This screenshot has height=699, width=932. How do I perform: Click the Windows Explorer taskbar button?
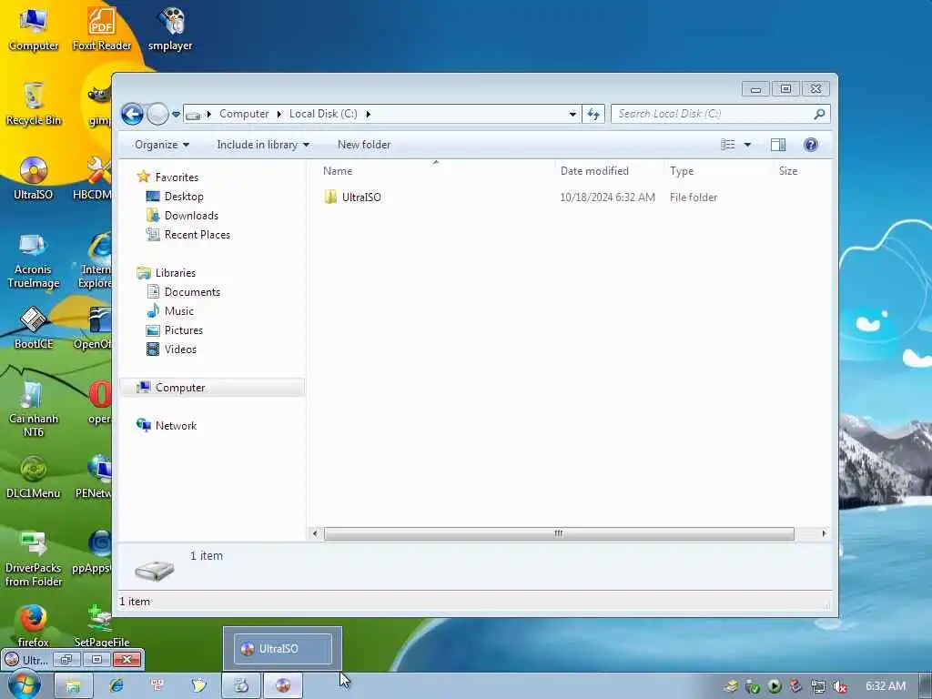[73, 685]
